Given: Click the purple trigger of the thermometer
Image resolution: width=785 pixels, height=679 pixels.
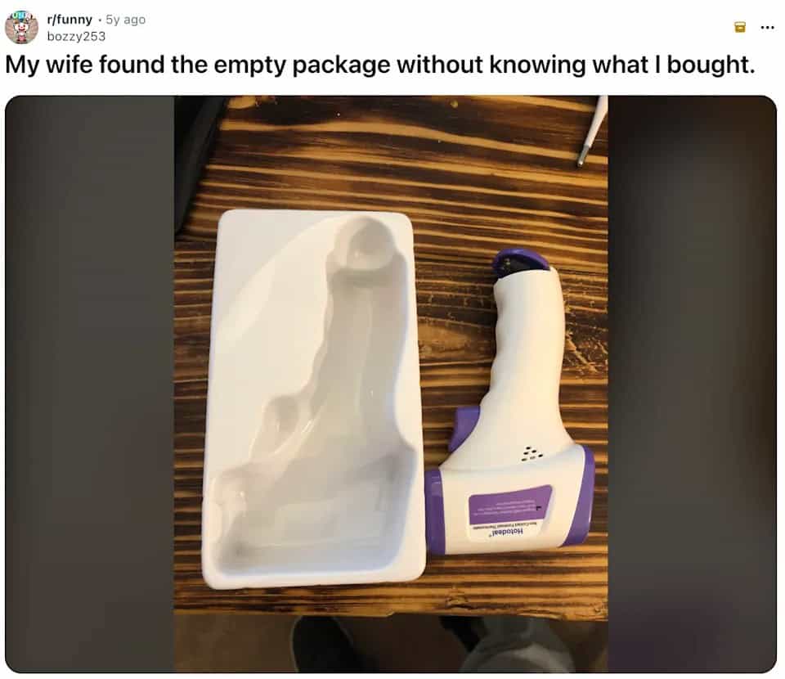Looking at the screenshot, I should pyautogui.click(x=464, y=427).
